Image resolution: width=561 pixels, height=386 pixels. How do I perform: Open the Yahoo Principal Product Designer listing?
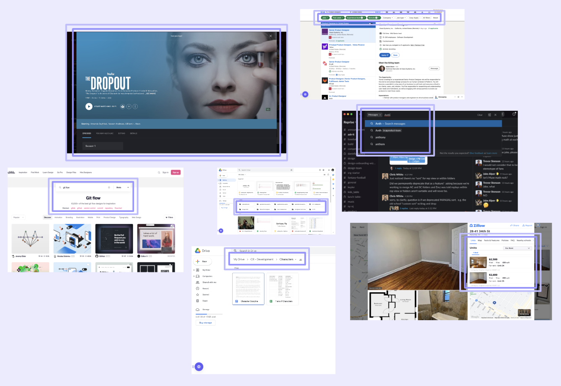(x=347, y=45)
